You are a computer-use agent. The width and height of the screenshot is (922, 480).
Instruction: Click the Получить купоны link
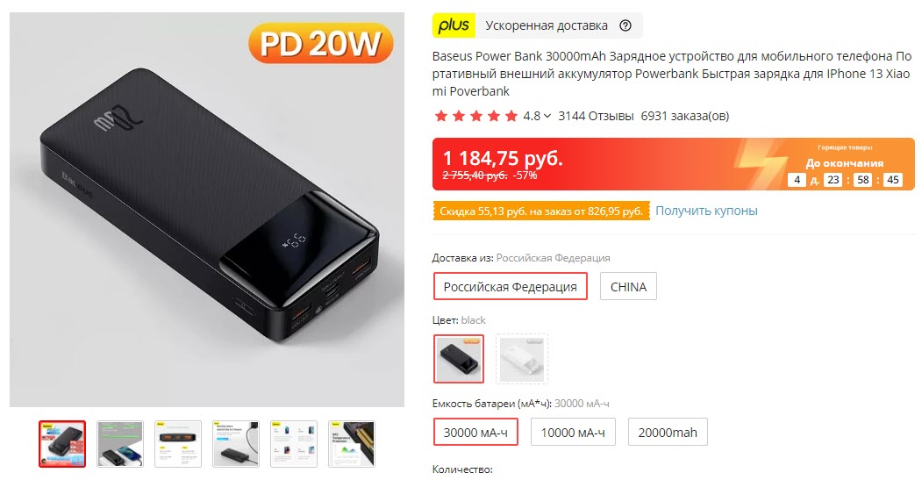click(706, 211)
